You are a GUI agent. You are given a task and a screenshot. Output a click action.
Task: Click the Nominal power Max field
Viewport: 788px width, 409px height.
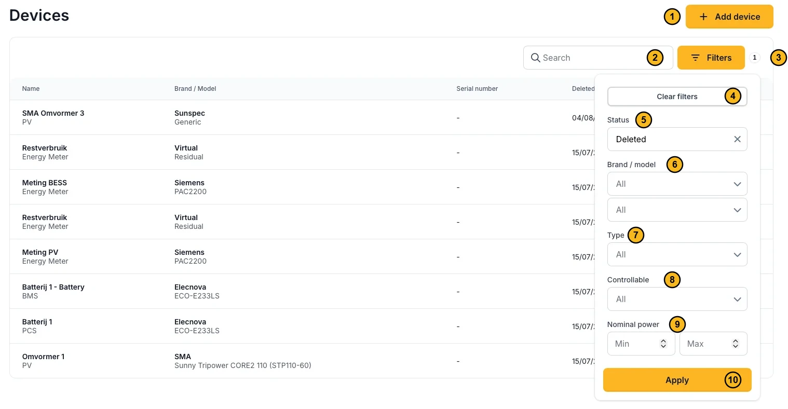pos(713,344)
